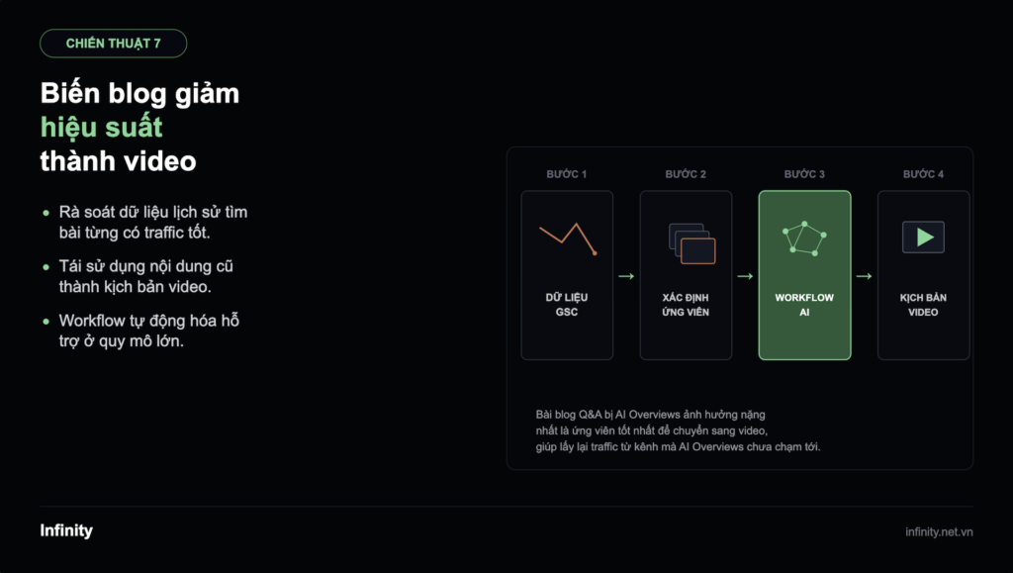The width and height of the screenshot is (1013, 573).
Task: Click the video play icon
Action: [x=923, y=238]
